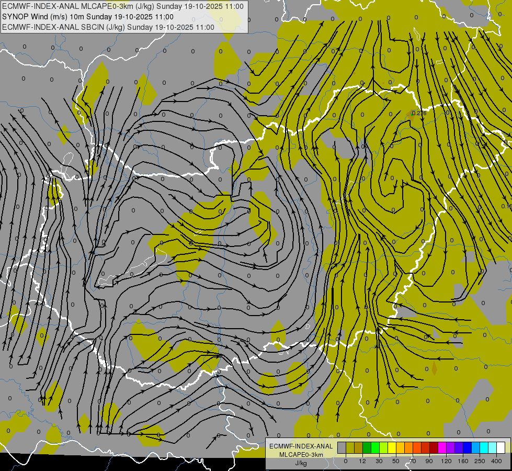This screenshot has height=471, width=512.
Task: Click the legend tick value 400
Action: pyautogui.click(x=496, y=461)
